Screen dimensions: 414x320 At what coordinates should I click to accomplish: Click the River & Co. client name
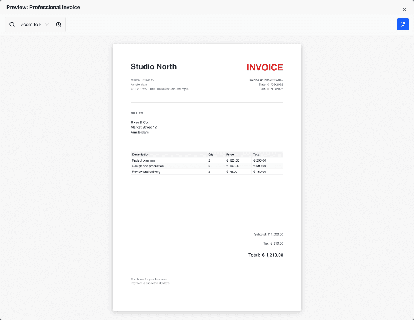140,122
